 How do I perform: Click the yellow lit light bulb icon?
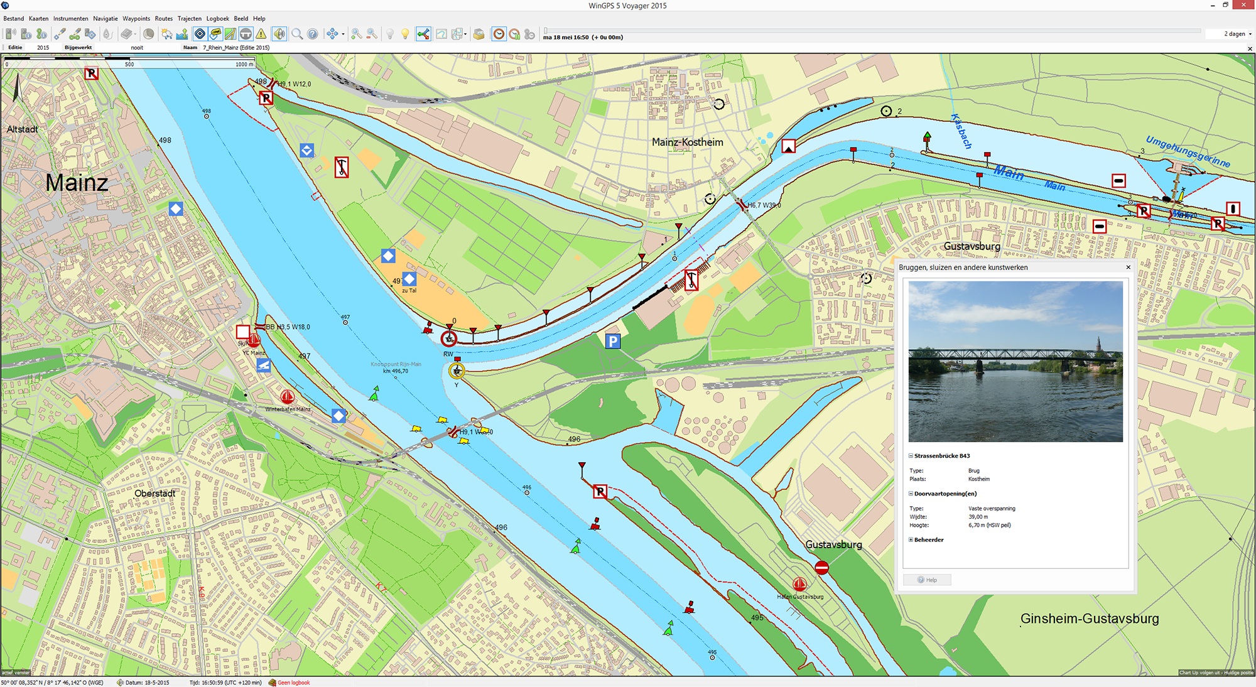tap(405, 34)
